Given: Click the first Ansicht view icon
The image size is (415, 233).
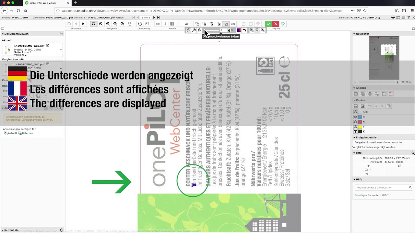Looking at the screenshot, I should point(356,94).
